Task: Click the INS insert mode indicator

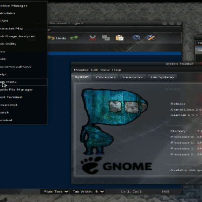Action: [166, 191]
